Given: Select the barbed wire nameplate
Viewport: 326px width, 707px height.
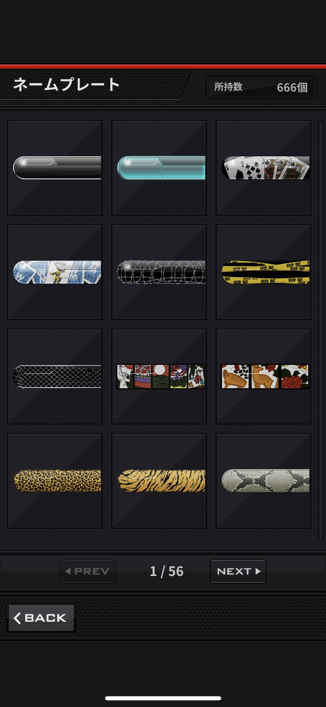Looking at the screenshot, I should (159, 272).
